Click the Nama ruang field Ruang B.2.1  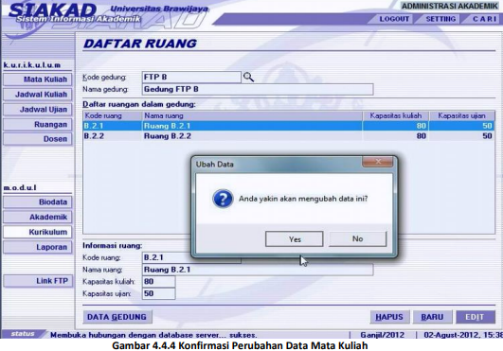click(258, 270)
